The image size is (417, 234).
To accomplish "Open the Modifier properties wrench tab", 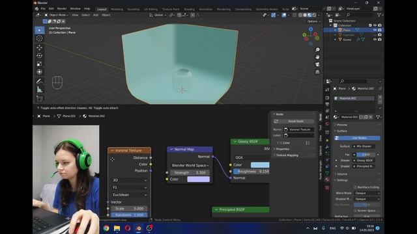I will tap(327, 147).
